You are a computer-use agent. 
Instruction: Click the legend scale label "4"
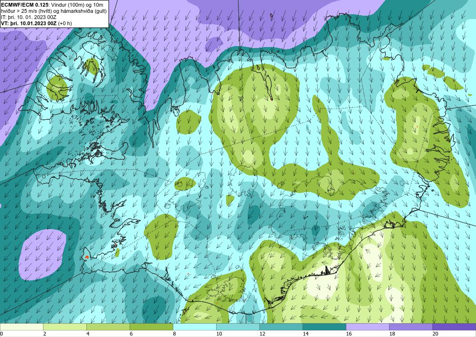(x=88, y=334)
